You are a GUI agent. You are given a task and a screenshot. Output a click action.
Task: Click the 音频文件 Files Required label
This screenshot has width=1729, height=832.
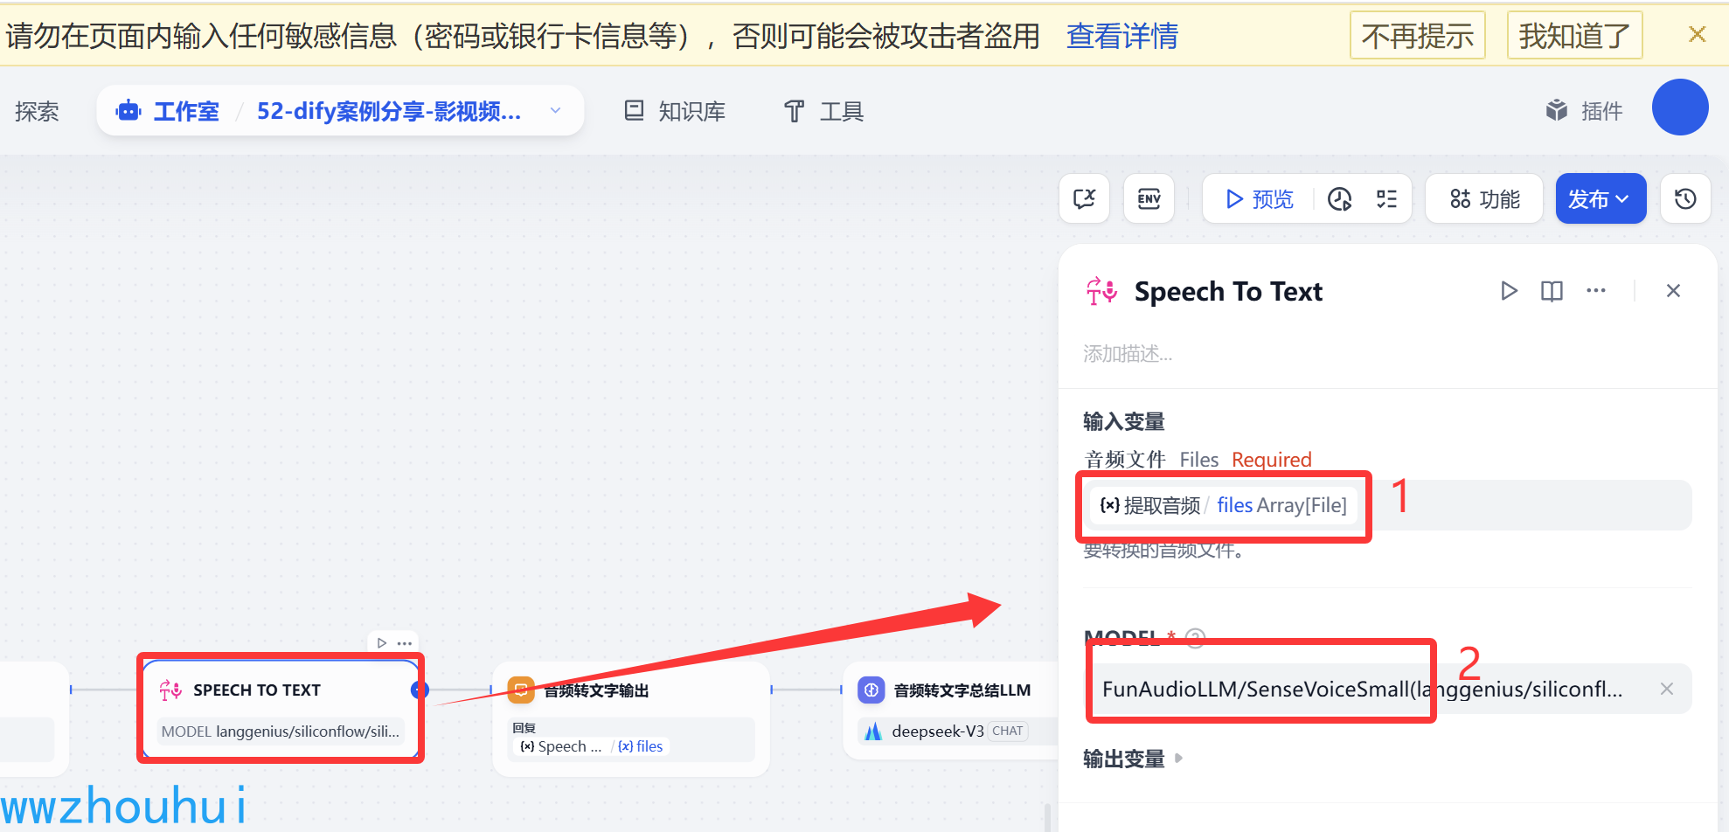click(1198, 460)
